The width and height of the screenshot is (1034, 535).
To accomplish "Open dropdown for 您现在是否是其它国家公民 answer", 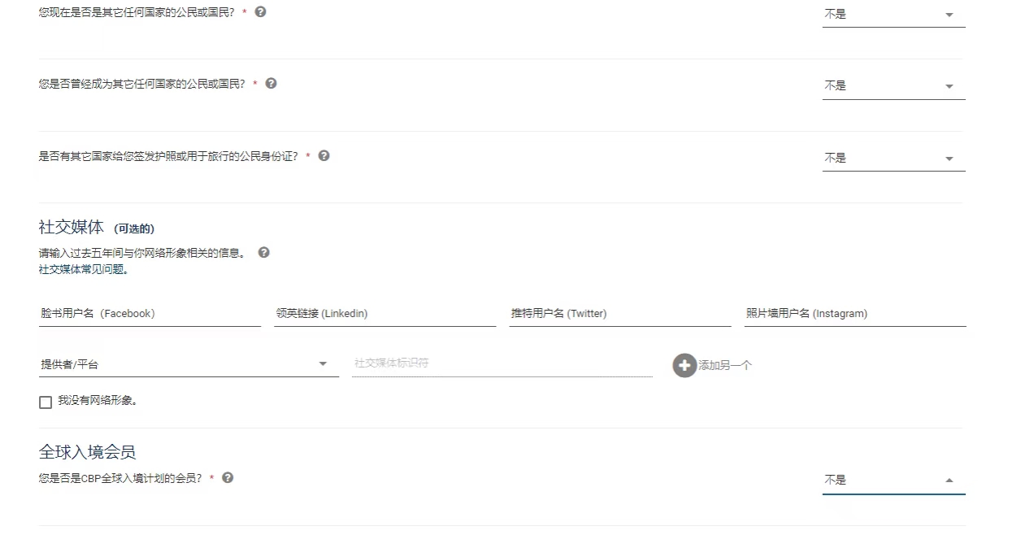I will (949, 15).
